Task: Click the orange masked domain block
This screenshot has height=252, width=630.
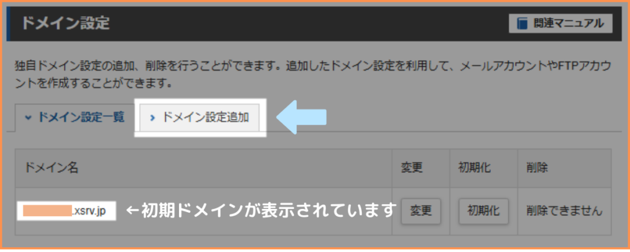Action: (x=47, y=211)
